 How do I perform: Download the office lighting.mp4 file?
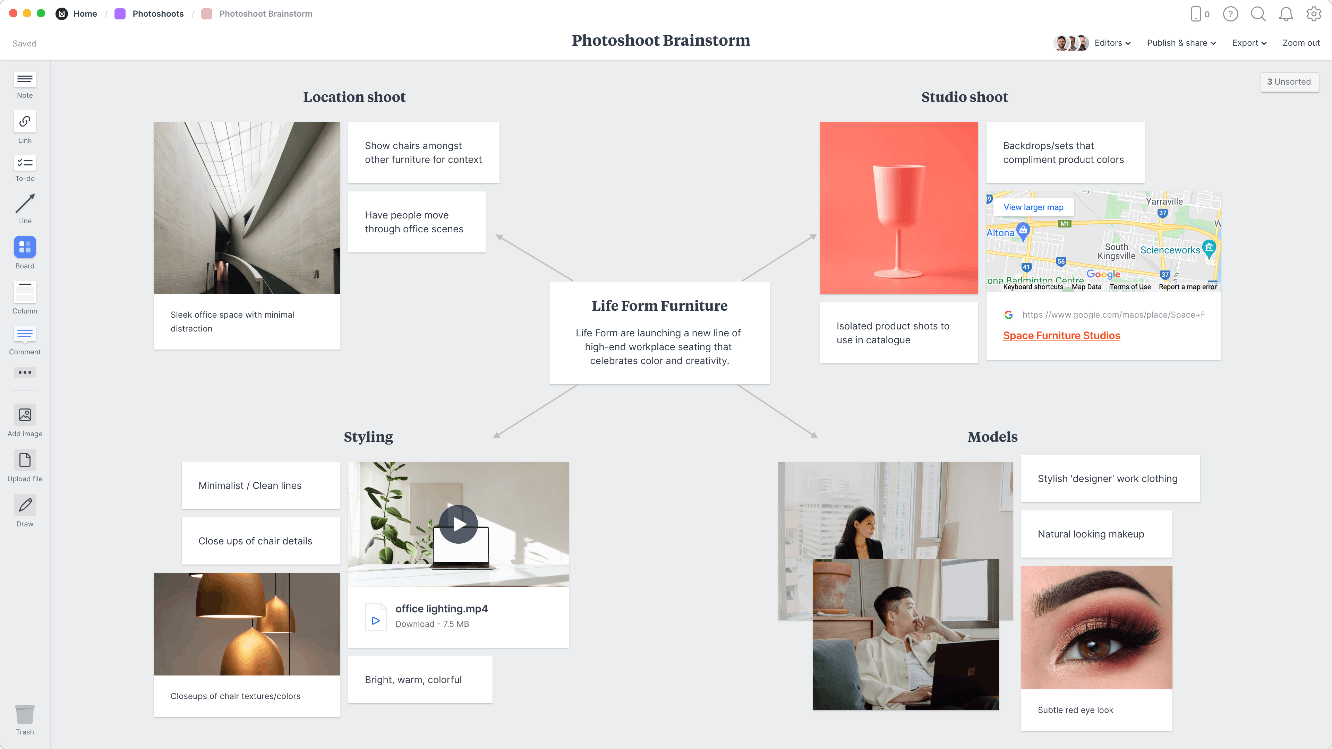tap(415, 624)
